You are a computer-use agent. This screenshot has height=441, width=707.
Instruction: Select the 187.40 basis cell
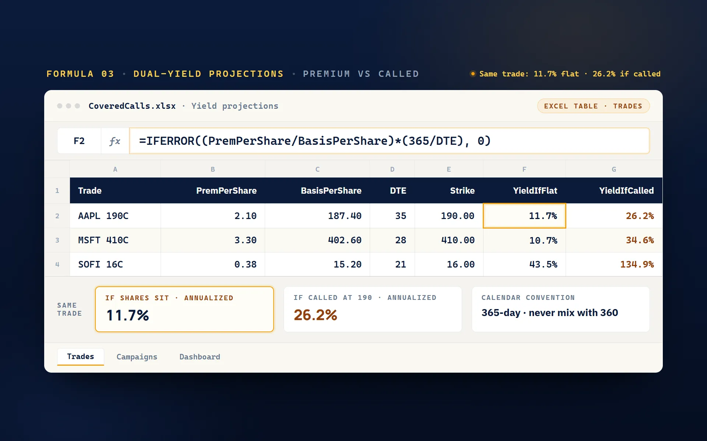pyautogui.click(x=317, y=216)
